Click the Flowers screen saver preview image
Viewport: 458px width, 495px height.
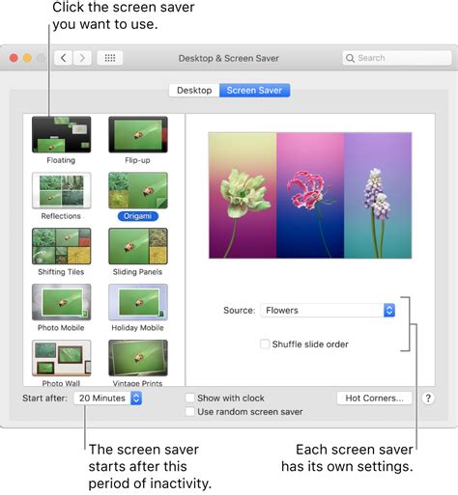coord(310,195)
